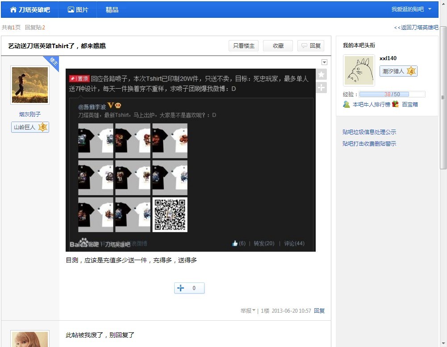Open the T-shirt promo image
447x347 pixels.
pos(190,160)
